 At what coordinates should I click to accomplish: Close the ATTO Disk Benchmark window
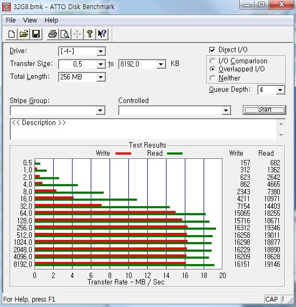point(281,5)
